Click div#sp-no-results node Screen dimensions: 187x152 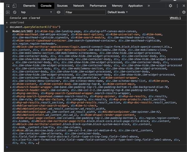(132, 96)
